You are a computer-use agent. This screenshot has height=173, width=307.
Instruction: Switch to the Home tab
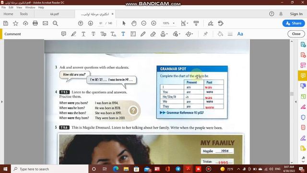[x=8, y=14]
